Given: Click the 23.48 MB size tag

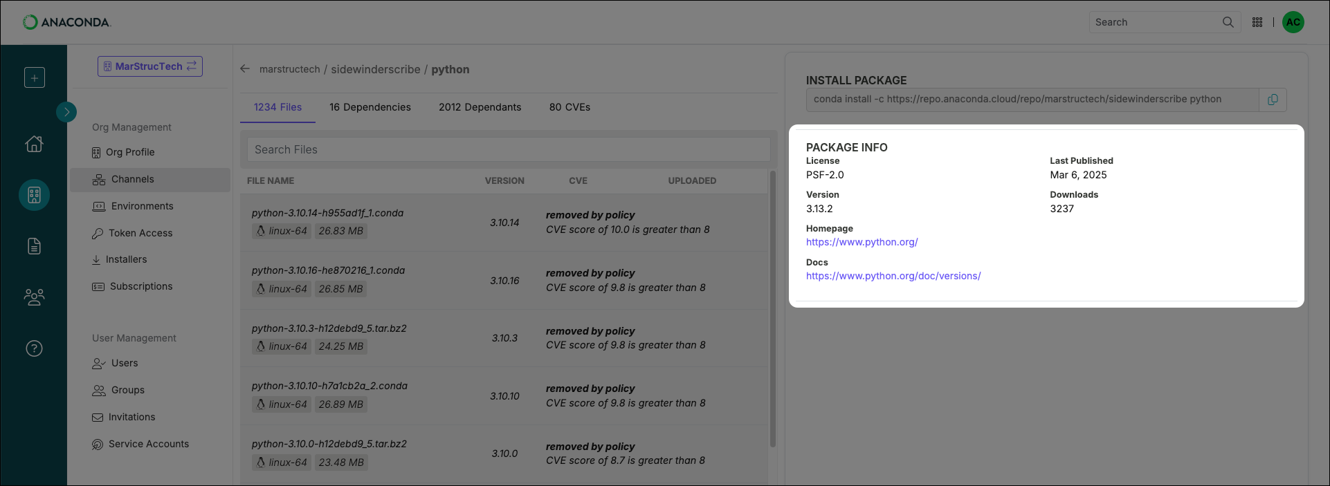Looking at the screenshot, I should pos(341,462).
